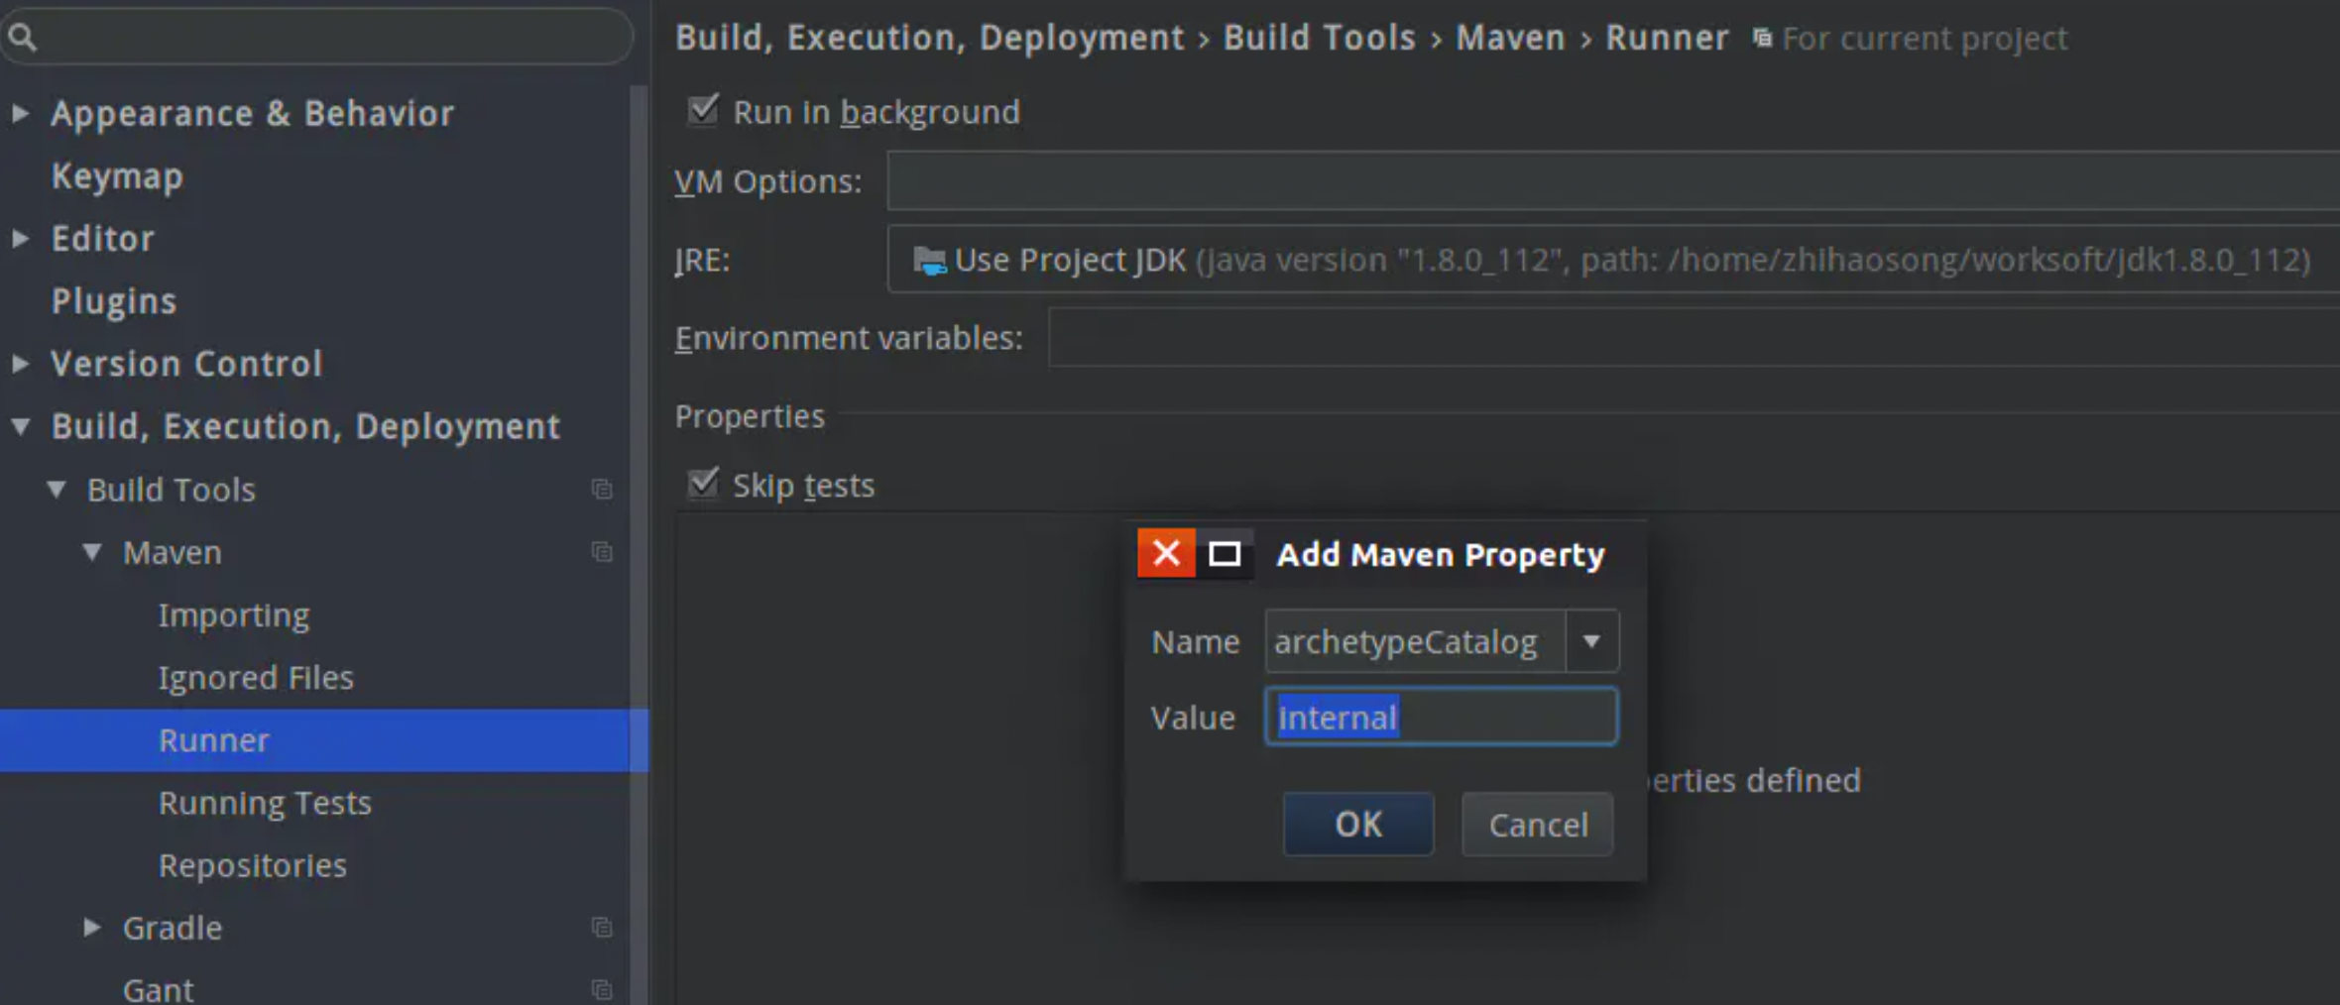Click the project-level icon beside Build Tools

(602, 490)
